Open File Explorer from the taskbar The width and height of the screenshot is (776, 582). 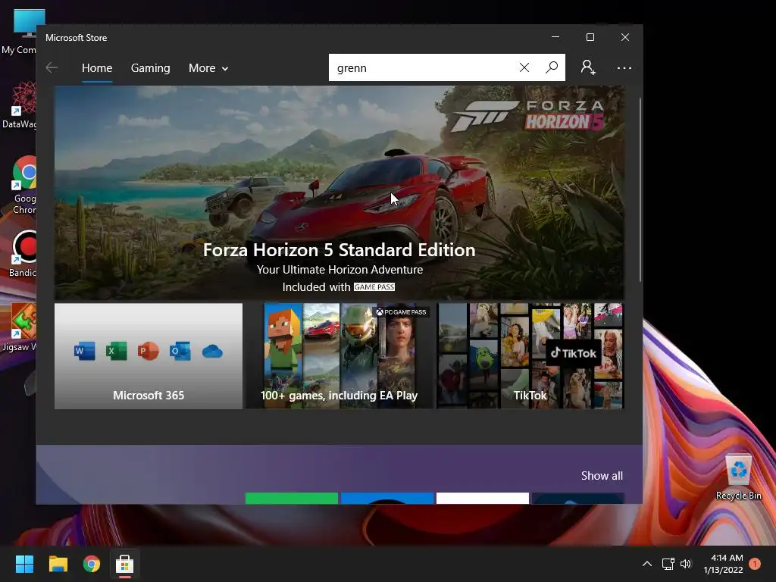[x=58, y=564]
